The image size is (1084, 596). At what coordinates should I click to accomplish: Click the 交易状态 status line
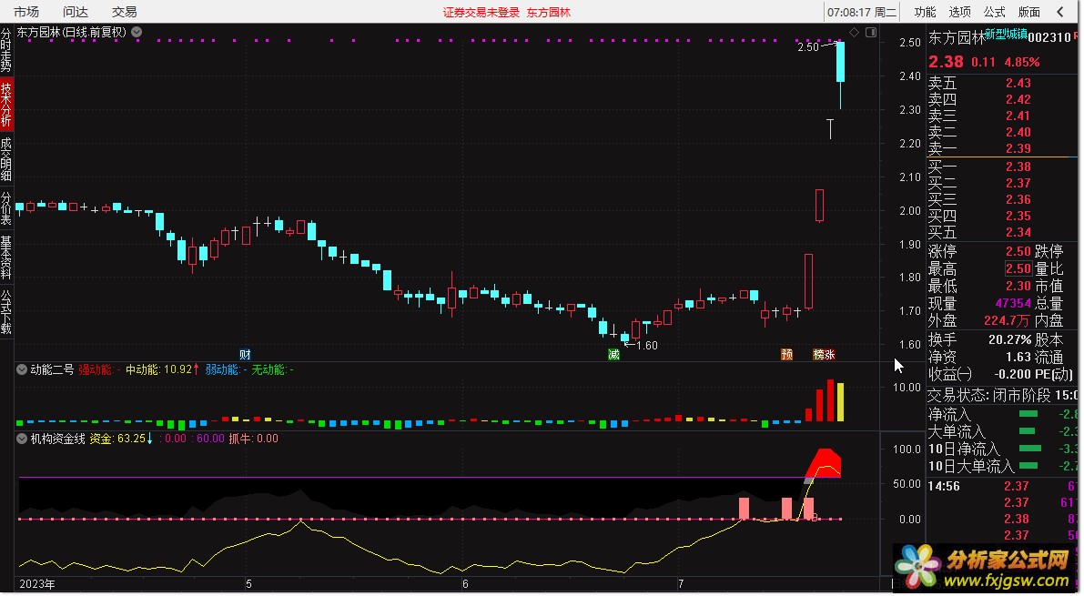(x=1002, y=395)
